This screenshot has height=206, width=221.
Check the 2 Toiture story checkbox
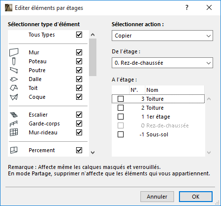(x=121, y=108)
